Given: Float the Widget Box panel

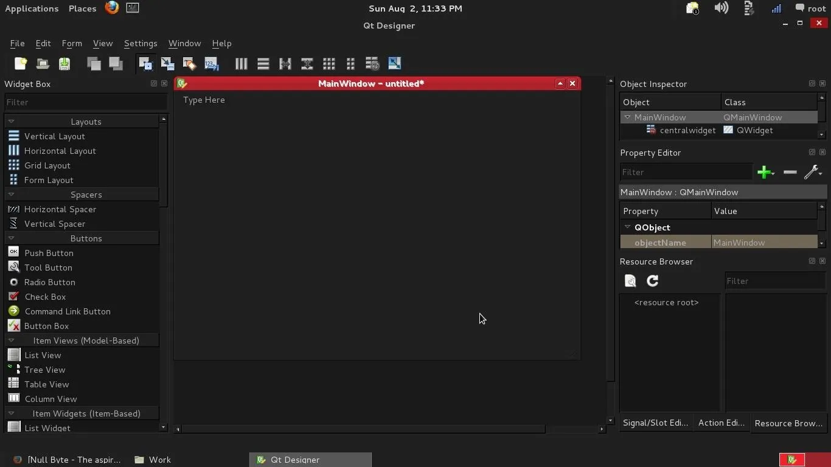Looking at the screenshot, I should [x=153, y=83].
